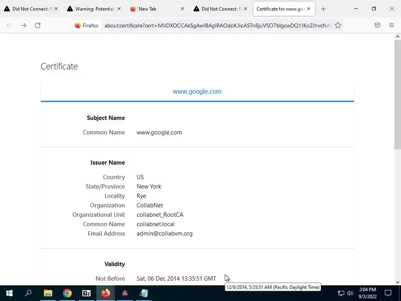Launch Google Chrome from the taskbar
The width and height of the screenshot is (401, 301).
pos(67,293)
